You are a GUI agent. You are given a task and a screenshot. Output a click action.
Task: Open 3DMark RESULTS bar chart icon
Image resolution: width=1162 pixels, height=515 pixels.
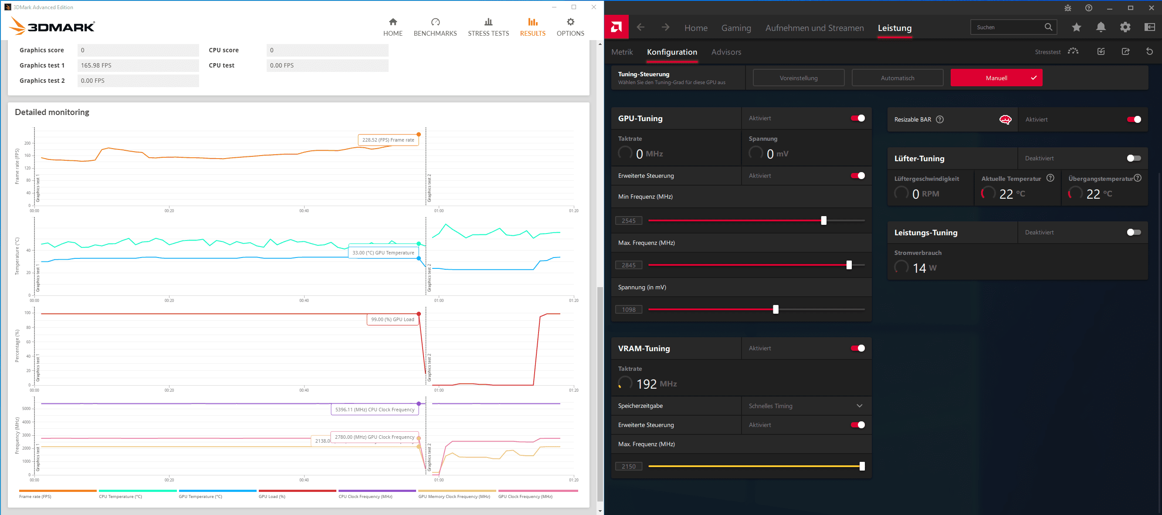click(533, 22)
